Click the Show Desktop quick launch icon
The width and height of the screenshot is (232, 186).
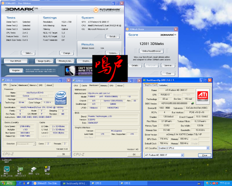[29, 183]
